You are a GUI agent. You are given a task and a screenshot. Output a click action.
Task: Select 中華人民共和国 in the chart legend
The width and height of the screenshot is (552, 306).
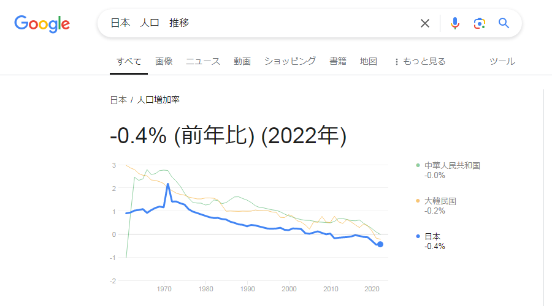pyautogui.click(x=452, y=165)
